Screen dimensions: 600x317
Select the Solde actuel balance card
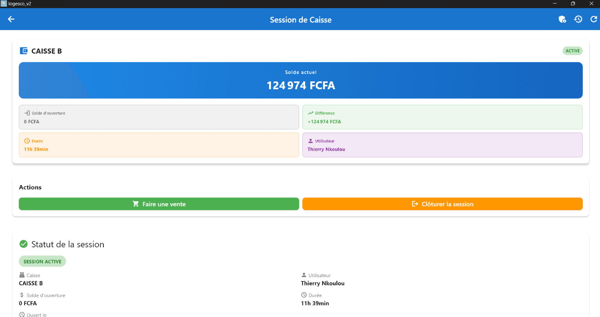(301, 80)
